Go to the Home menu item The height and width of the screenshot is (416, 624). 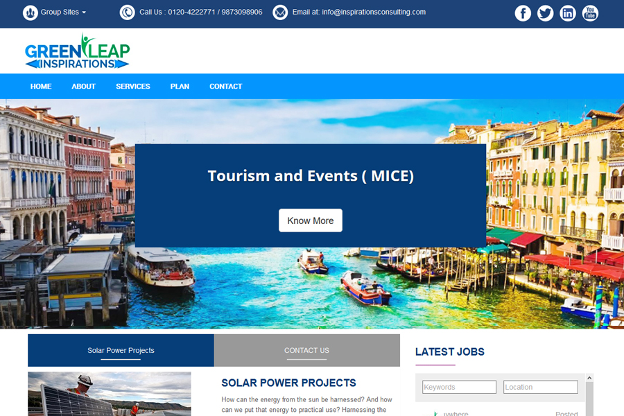(41, 87)
